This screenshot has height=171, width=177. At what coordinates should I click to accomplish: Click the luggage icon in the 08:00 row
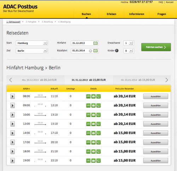click(93, 96)
